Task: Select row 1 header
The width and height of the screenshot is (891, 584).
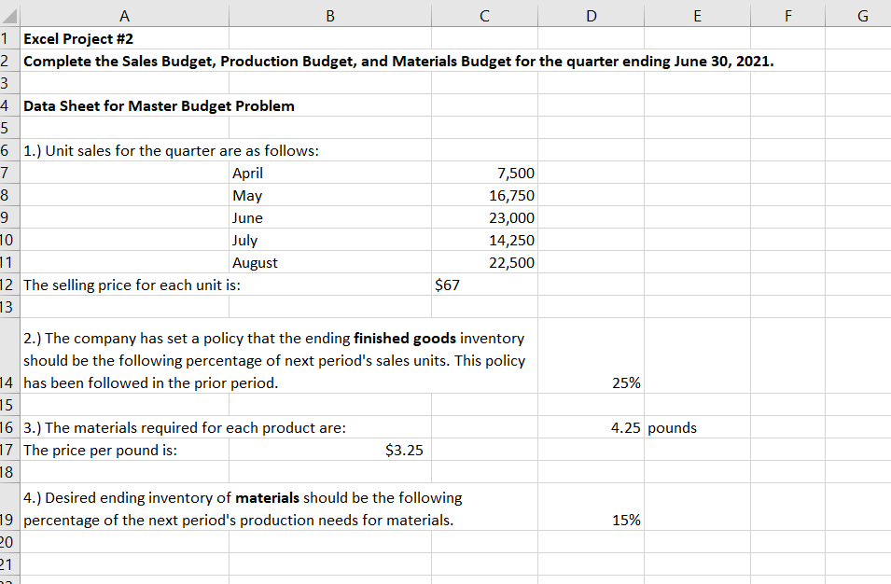Action: (9, 38)
